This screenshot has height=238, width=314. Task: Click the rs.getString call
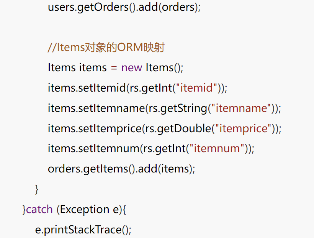pos(178,108)
